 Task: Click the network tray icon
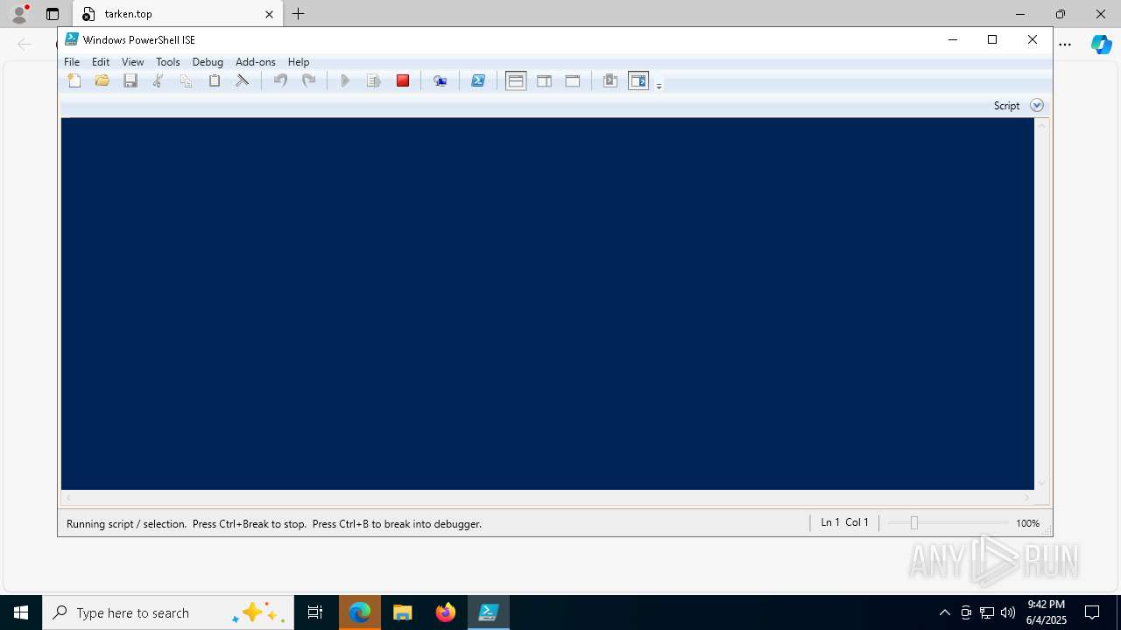[x=987, y=612]
